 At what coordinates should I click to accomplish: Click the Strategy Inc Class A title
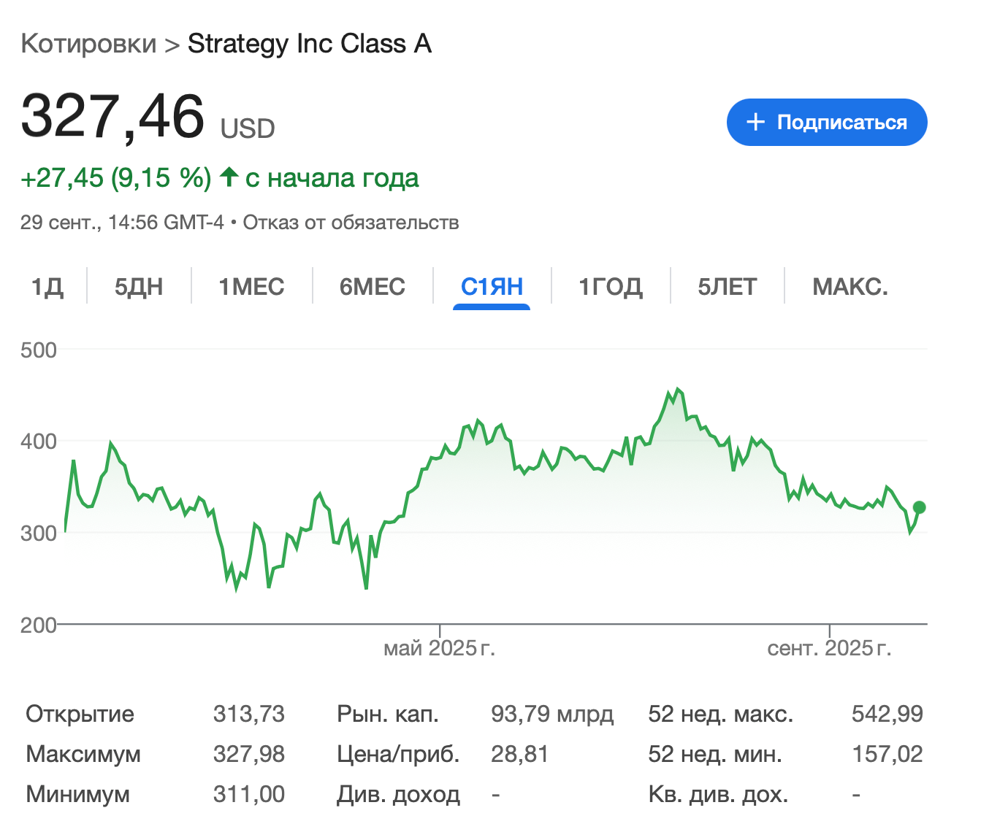point(310,44)
